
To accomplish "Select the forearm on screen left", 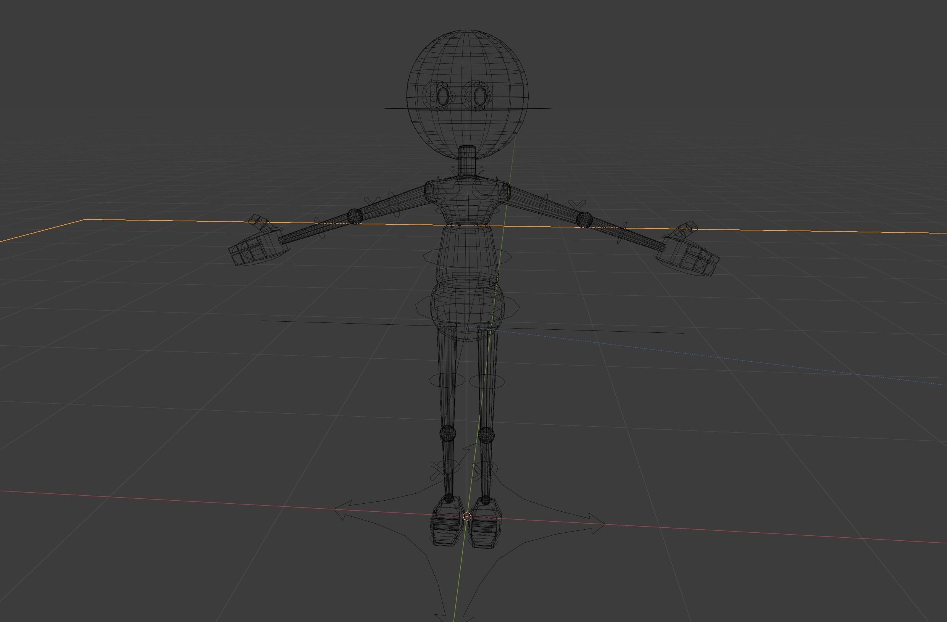I will click(316, 229).
